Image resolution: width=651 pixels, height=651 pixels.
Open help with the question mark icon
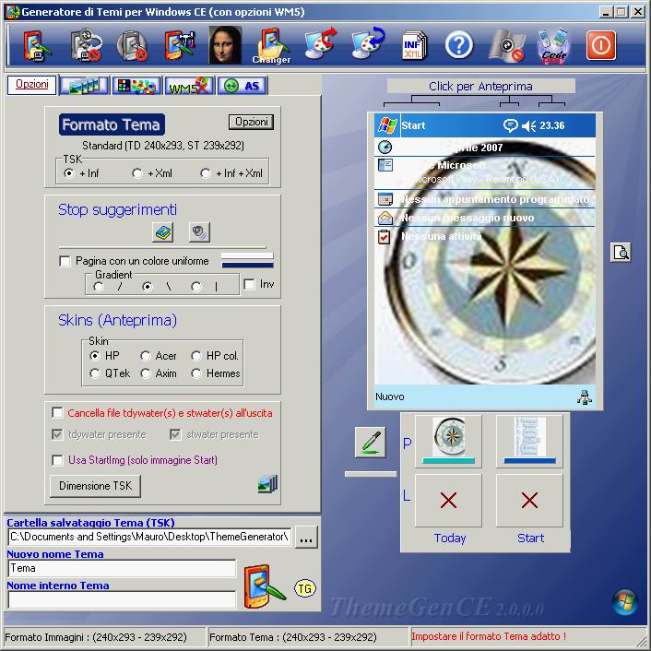(458, 45)
